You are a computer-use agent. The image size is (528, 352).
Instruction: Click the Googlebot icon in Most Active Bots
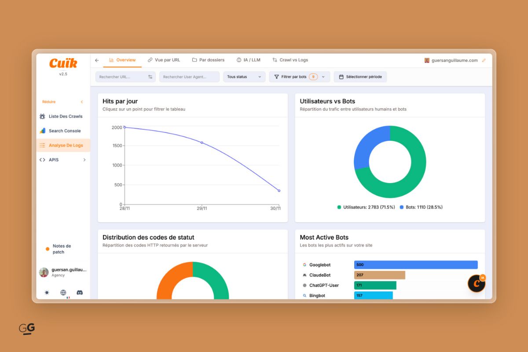(304, 264)
